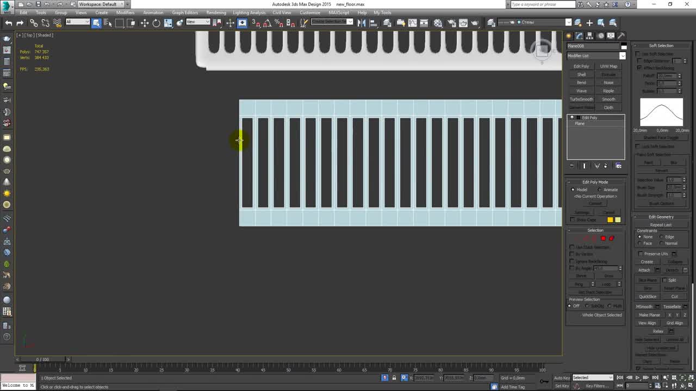Collapse the Edit Geometry rollout
Screen dimensions: 696x391
pos(661,217)
